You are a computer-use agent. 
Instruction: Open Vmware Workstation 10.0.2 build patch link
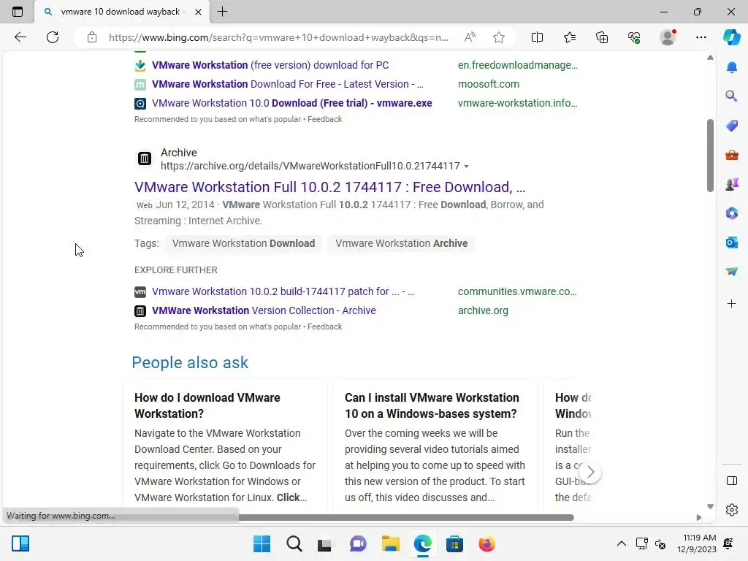[283, 291]
